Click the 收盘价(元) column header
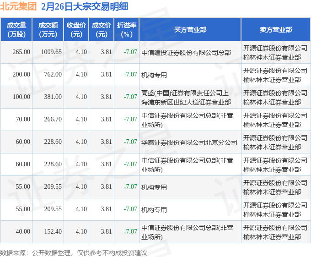 coord(76,30)
